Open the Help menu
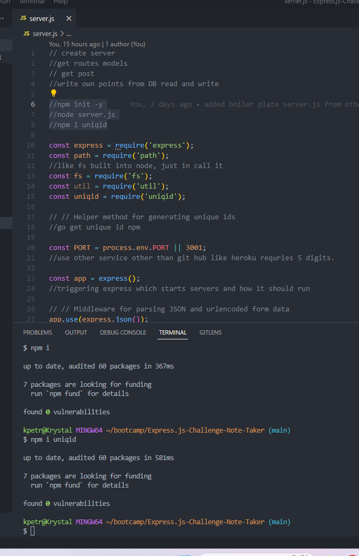 (x=60, y=2)
